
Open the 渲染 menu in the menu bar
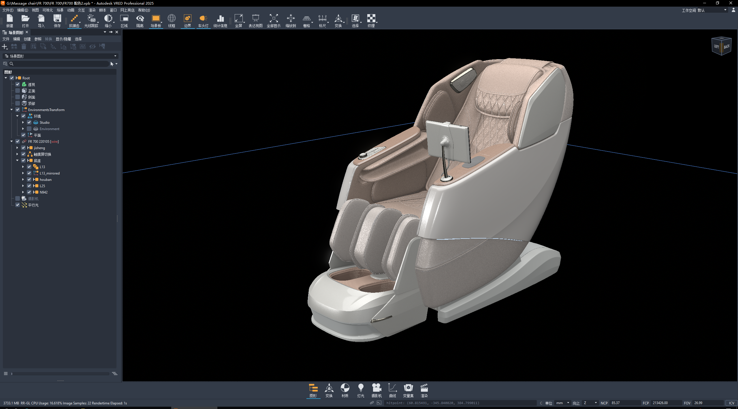(92, 10)
